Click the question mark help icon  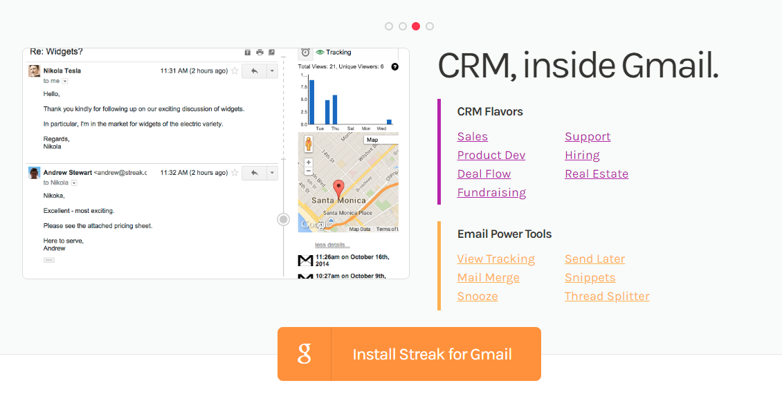395,67
